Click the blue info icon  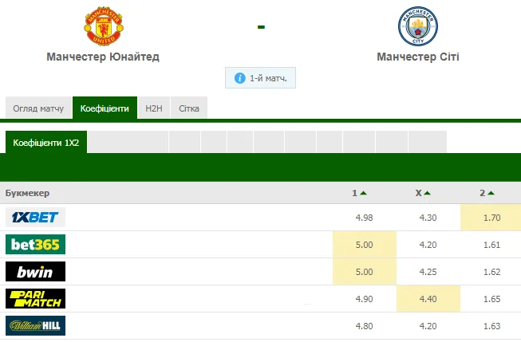tap(239, 79)
